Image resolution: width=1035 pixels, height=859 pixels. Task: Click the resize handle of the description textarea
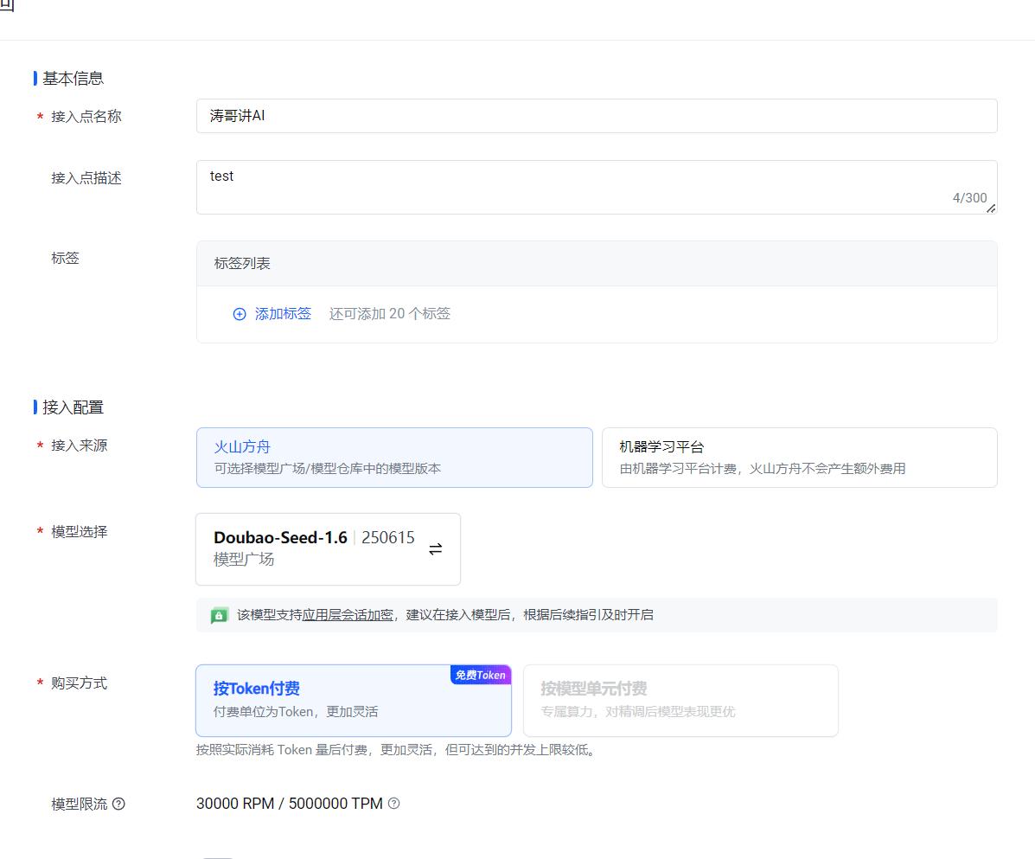point(991,208)
